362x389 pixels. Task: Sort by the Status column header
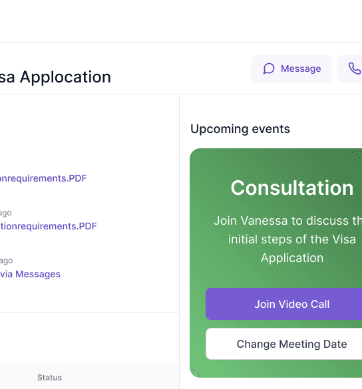(x=49, y=378)
